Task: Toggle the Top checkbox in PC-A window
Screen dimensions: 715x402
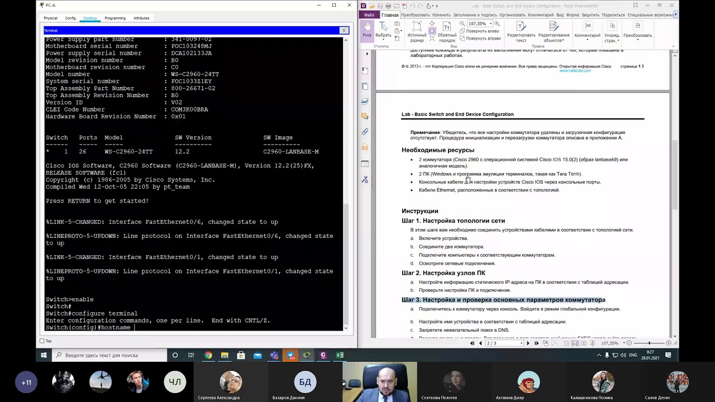Action: 42,341
